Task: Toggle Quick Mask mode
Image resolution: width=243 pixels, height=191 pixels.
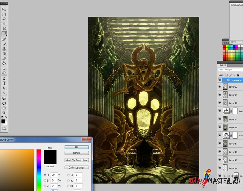Action: point(4,128)
